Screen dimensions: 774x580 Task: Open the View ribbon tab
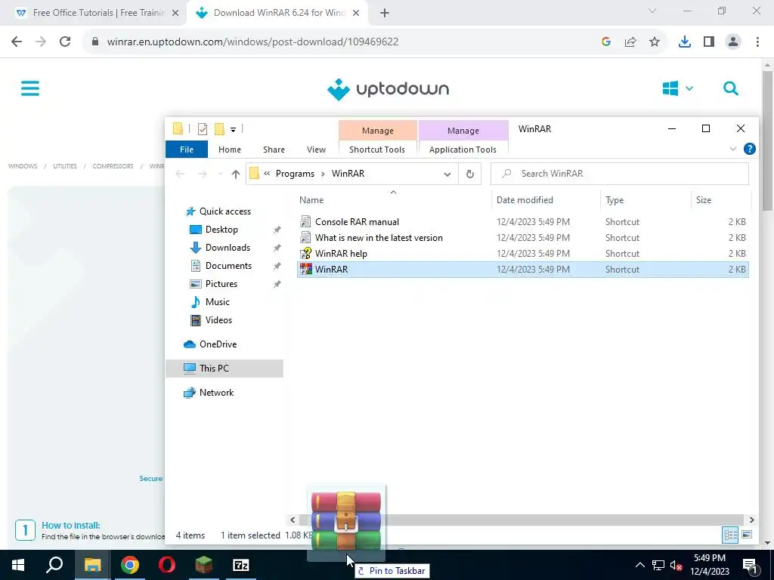(316, 150)
